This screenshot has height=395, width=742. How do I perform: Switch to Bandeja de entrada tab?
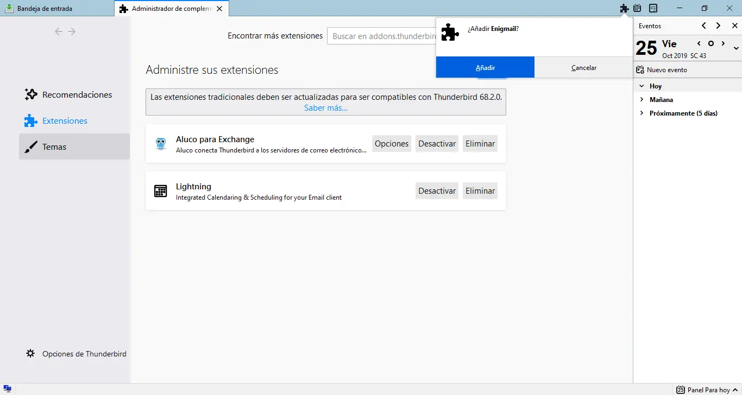point(57,9)
